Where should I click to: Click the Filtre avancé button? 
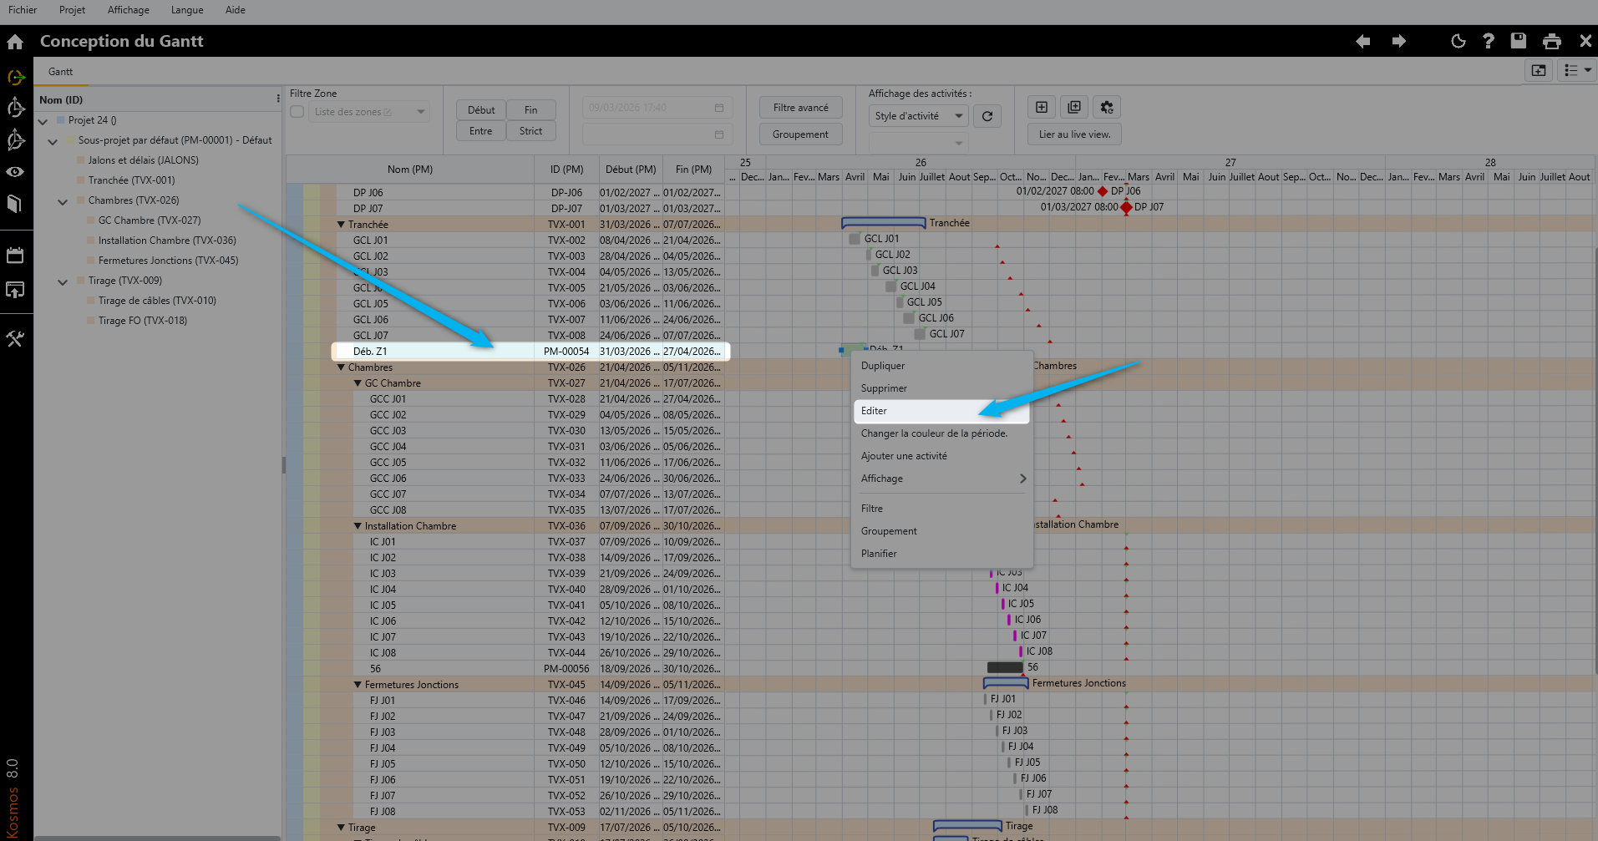pyautogui.click(x=800, y=108)
